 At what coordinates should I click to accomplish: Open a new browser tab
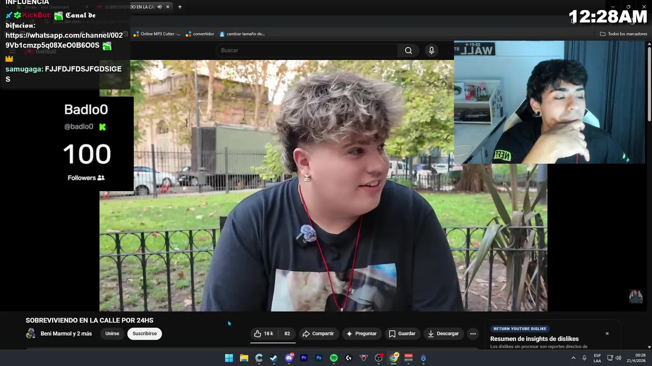180,7
